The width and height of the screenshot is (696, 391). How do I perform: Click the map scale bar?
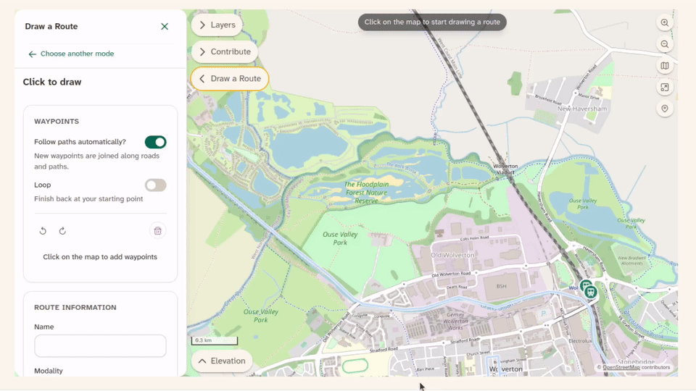point(215,340)
